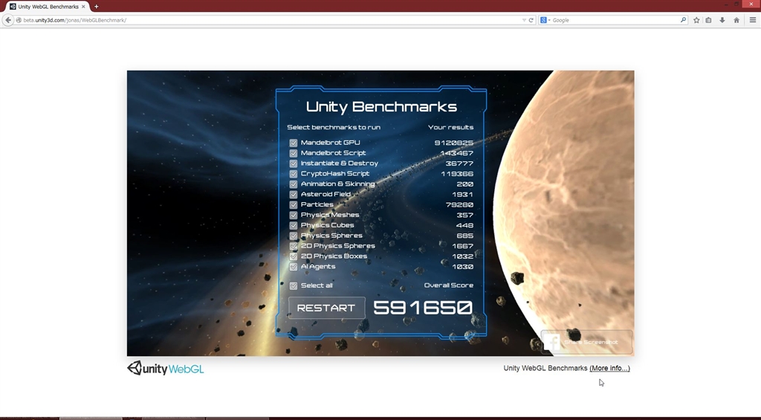This screenshot has height=420, width=761.
Task: Toggle the Particles checkbox
Action: click(293, 205)
